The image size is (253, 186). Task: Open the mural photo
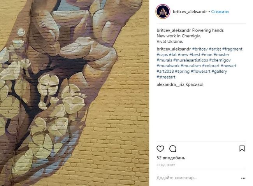74,93
